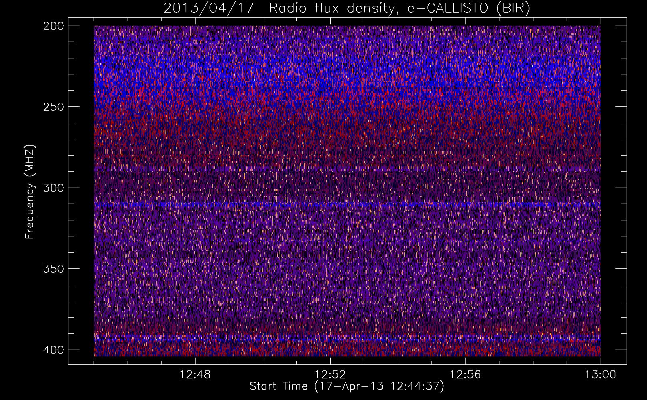Image resolution: width=647 pixels, height=400 pixels.
Task: Click the purple horizontal band near 288 MHz
Action: pyautogui.click(x=347, y=169)
